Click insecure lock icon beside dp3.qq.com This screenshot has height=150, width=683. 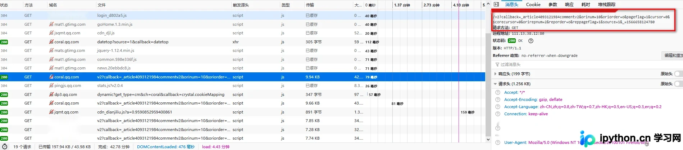(51, 95)
